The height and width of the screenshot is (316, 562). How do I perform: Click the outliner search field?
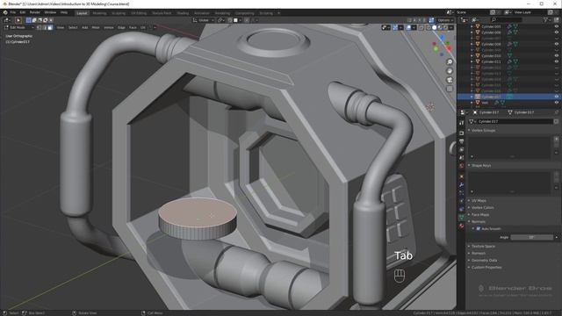(506, 20)
